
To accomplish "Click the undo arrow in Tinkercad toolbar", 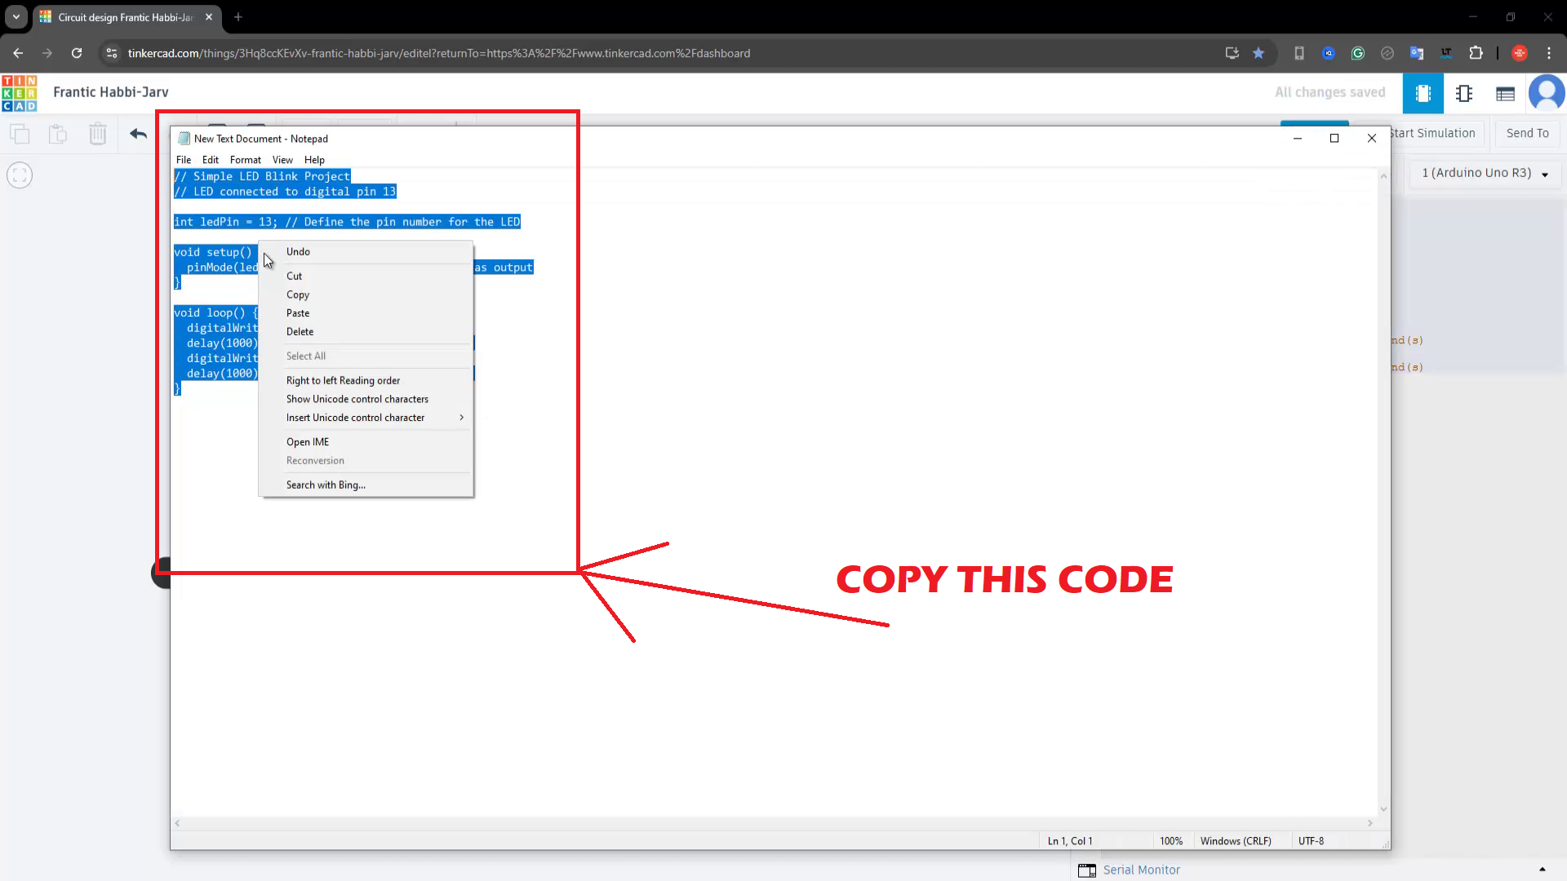I will point(138,134).
